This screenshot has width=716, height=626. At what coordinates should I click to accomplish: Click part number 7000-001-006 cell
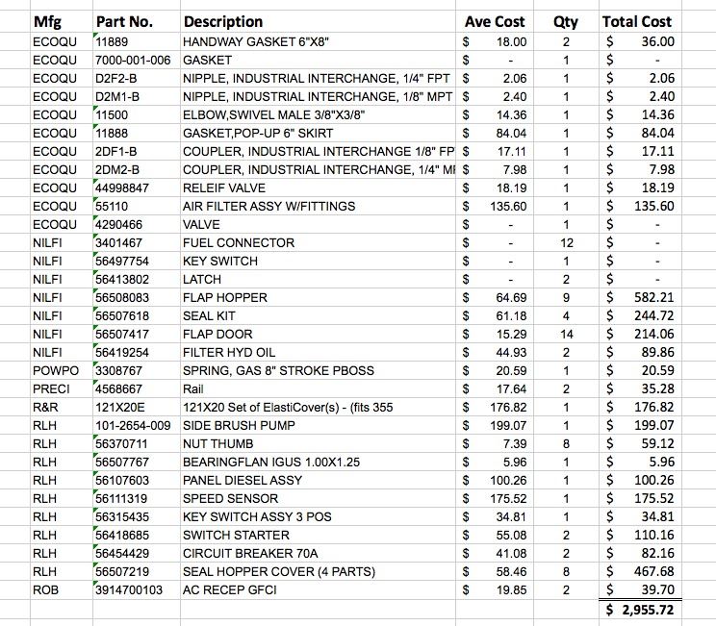coord(133,61)
